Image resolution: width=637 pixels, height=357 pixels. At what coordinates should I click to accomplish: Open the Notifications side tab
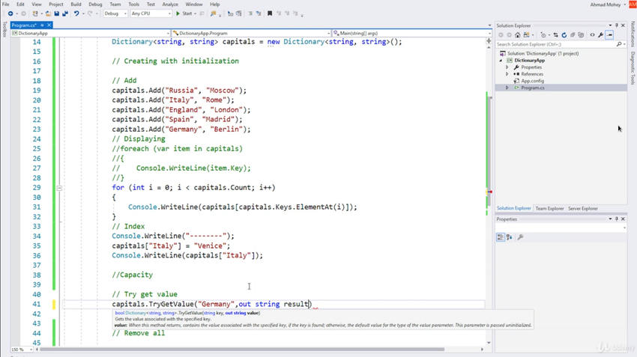pyautogui.click(x=633, y=34)
